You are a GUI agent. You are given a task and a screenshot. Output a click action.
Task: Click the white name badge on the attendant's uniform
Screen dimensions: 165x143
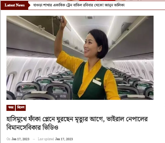point(97,82)
